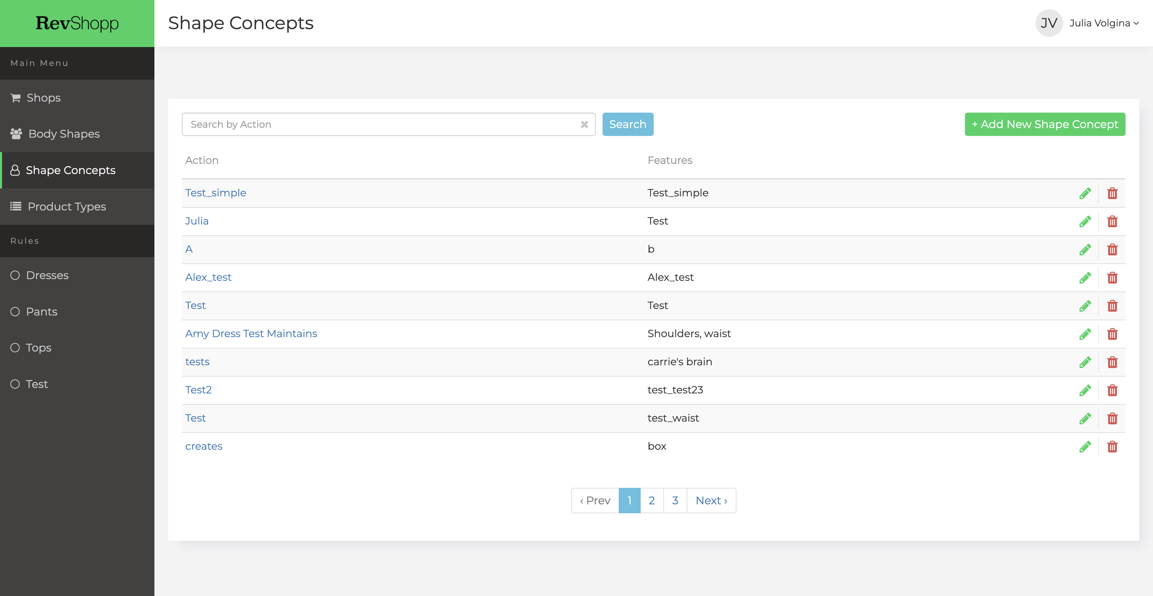This screenshot has height=596, width=1153.
Task: Open Tops rules in sidebar
Action: pos(77,347)
